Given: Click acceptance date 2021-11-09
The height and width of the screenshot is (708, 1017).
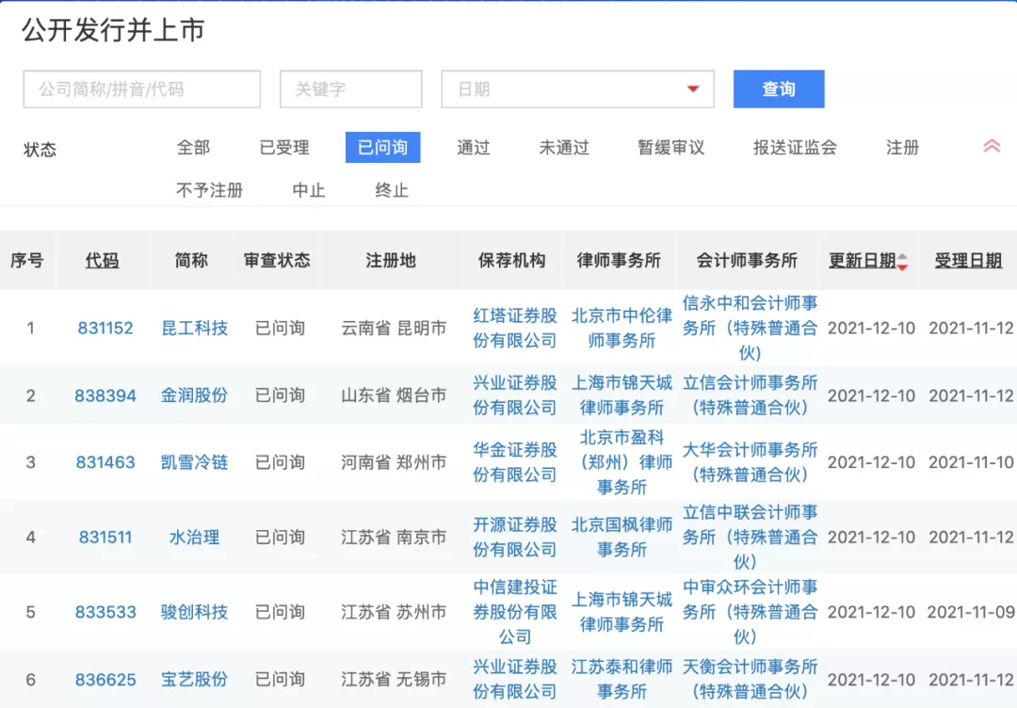Looking at the screenshot, I should click(971, 612).
